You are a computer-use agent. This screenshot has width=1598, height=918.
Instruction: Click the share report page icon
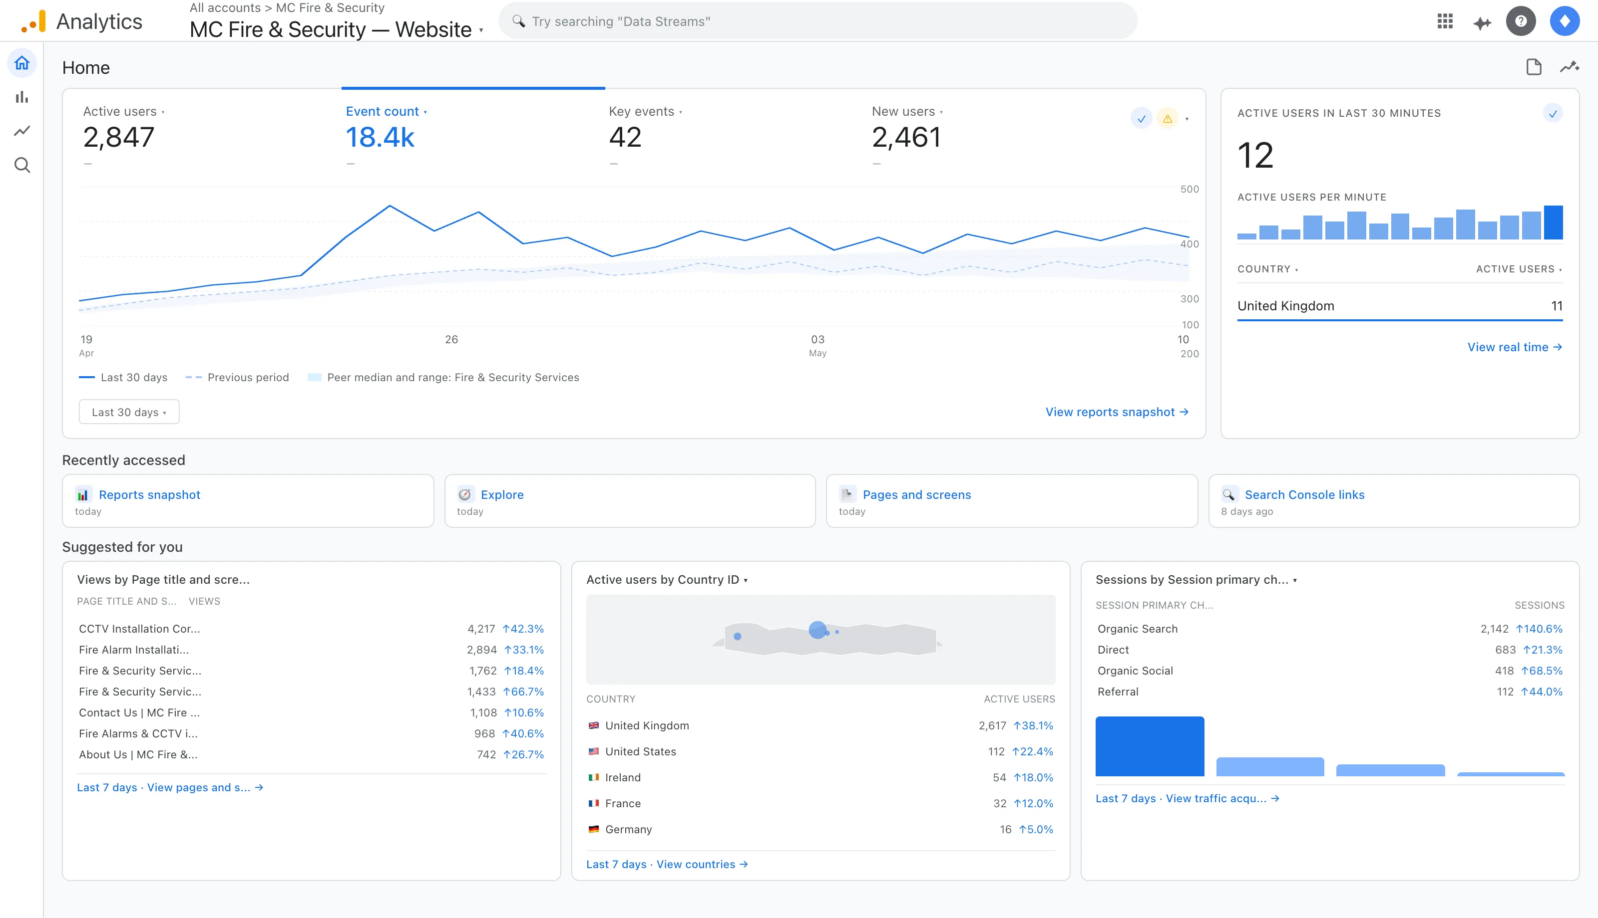(1534, 67)
